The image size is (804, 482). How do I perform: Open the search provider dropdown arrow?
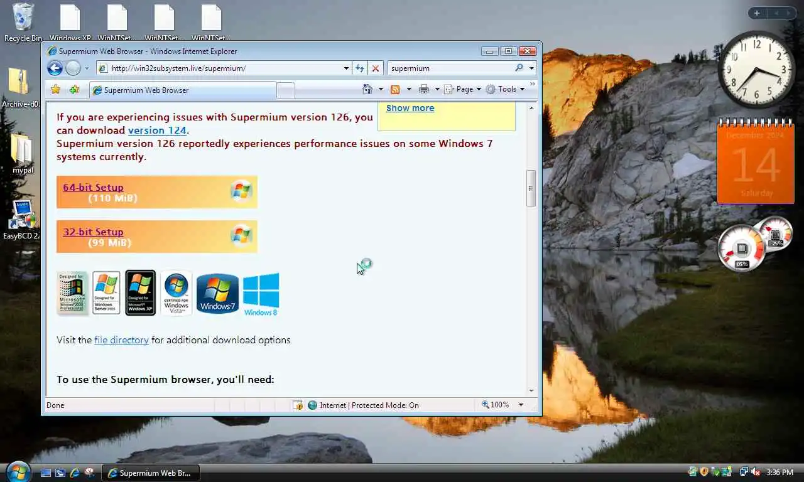click(531, 68)
